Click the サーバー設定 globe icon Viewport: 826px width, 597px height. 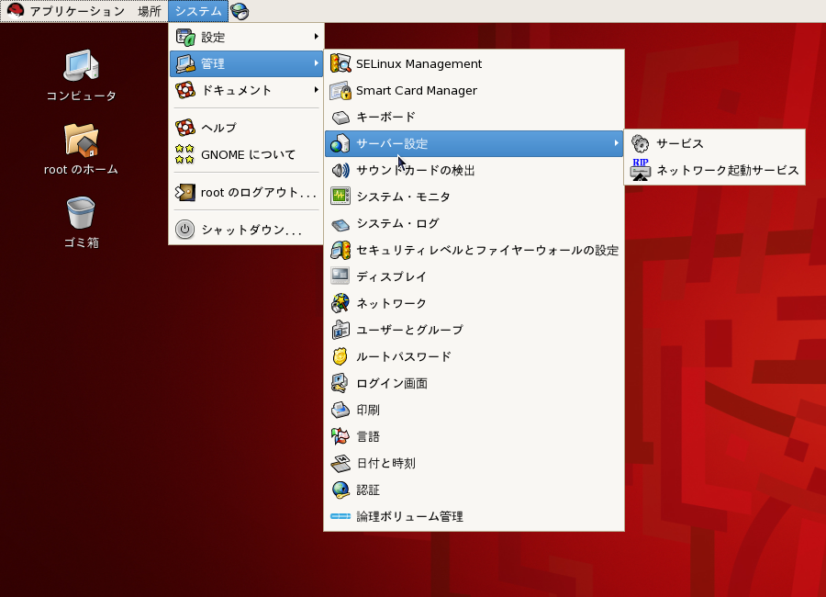340,143
